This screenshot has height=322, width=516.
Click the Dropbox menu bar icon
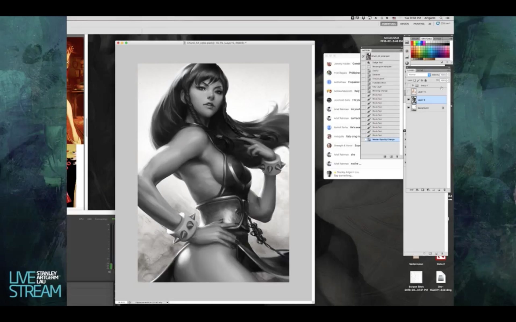coord(363,18)
